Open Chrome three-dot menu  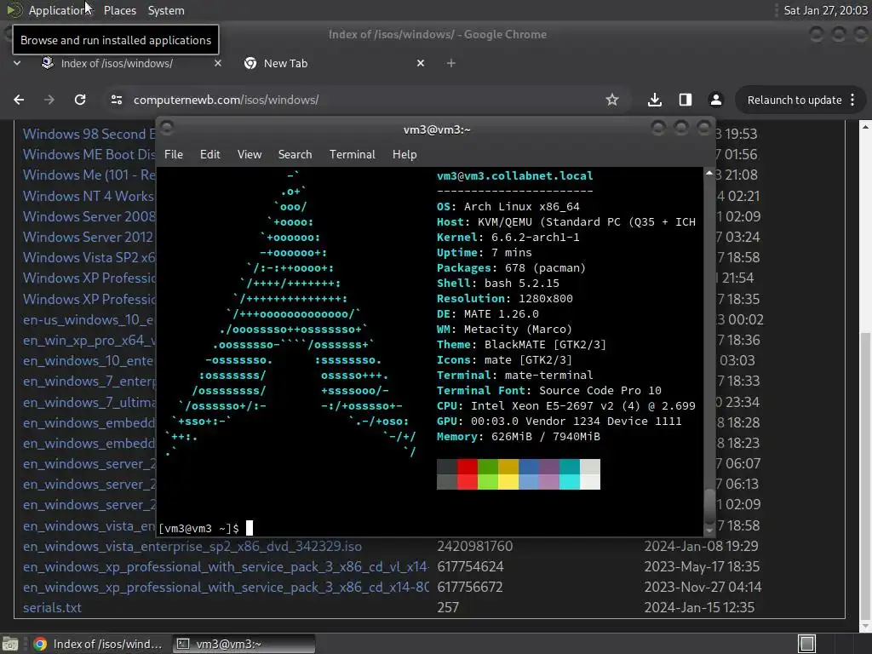852,100
